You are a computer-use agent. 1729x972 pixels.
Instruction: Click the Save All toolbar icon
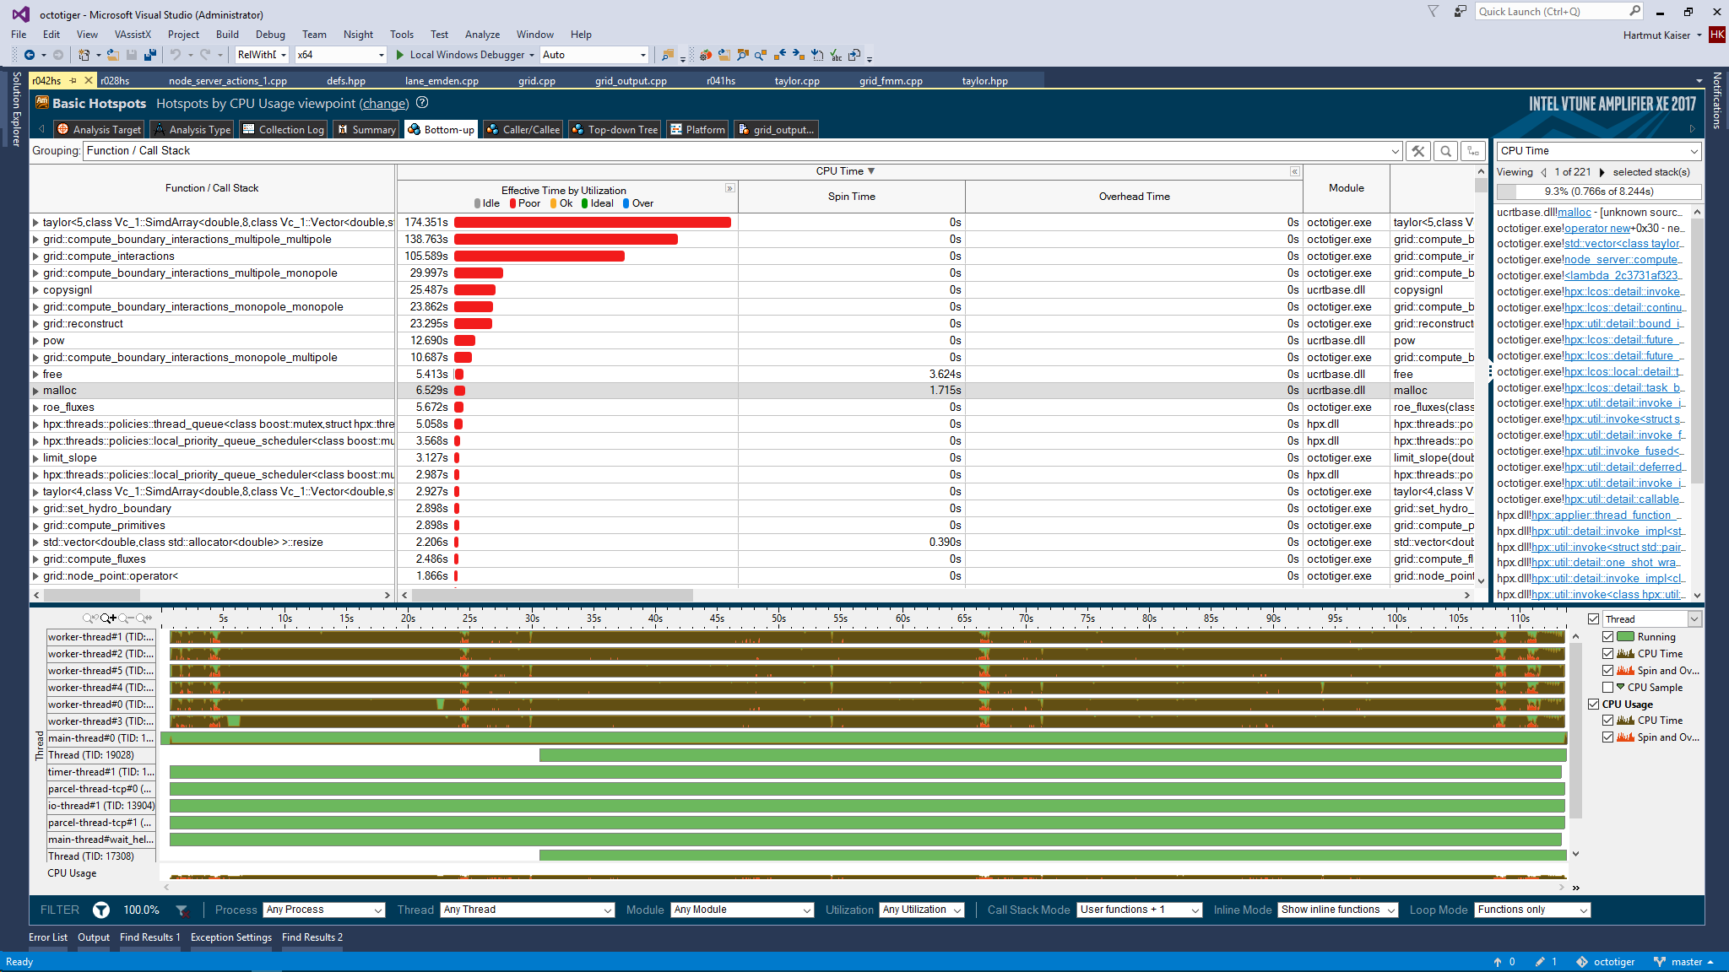click(150, 55)
